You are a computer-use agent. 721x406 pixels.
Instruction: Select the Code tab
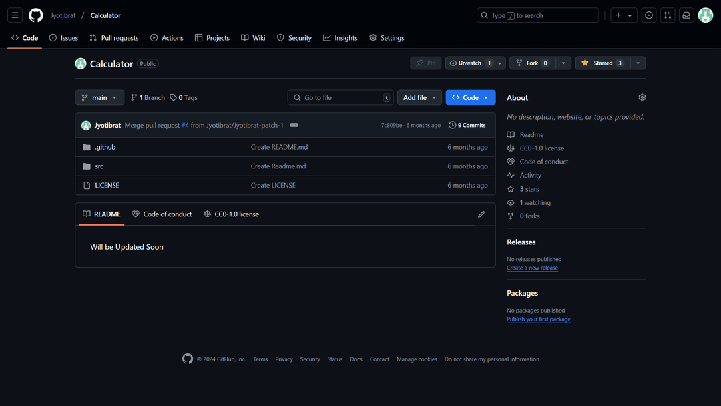(25, 37)
